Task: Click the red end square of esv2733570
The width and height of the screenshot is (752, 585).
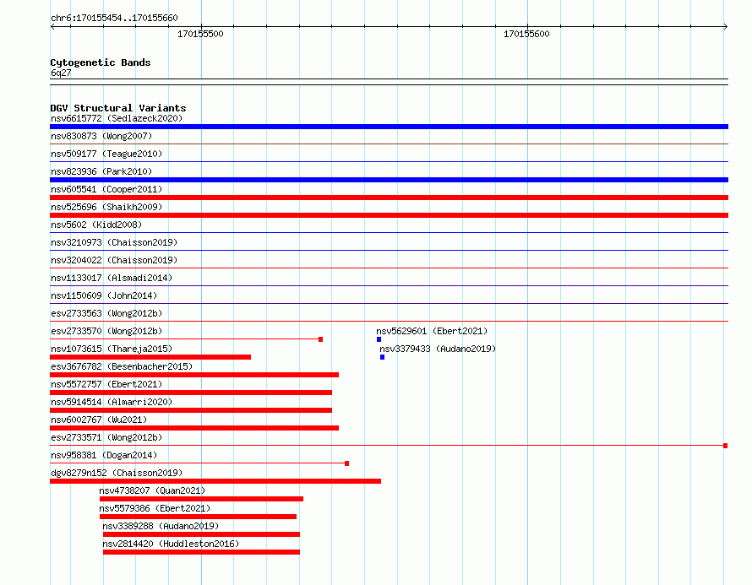Action: (x=321, y=339)
